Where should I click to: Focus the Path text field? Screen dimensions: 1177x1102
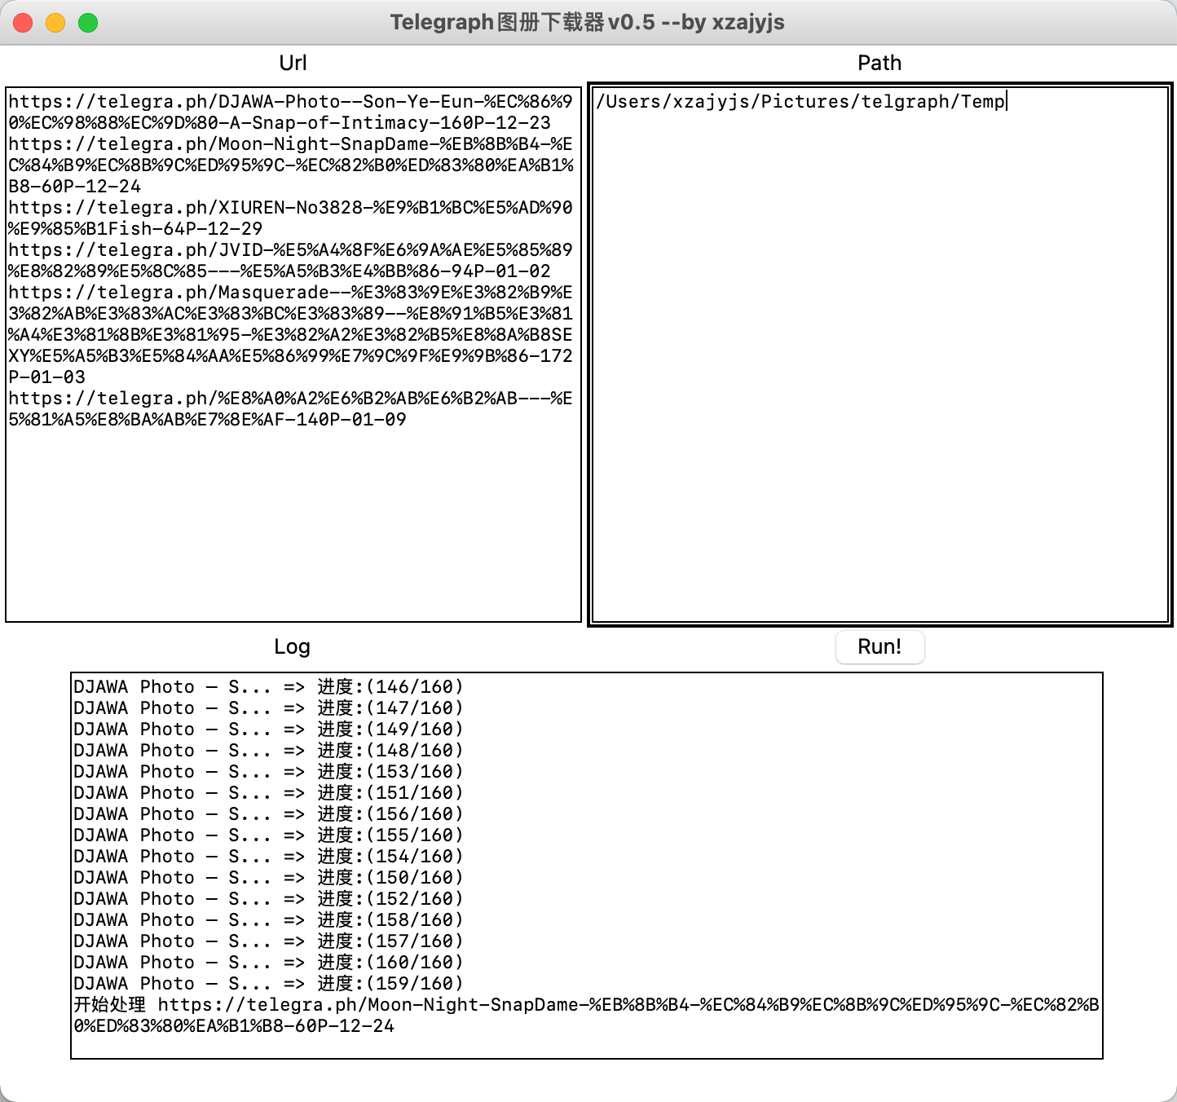click(880, 355)
